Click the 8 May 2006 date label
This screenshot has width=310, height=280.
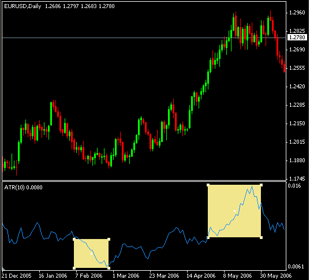coord(237,275)
